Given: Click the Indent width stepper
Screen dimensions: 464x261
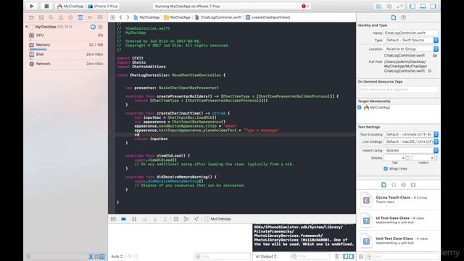Looking at the screenshot, I should 436,158.
